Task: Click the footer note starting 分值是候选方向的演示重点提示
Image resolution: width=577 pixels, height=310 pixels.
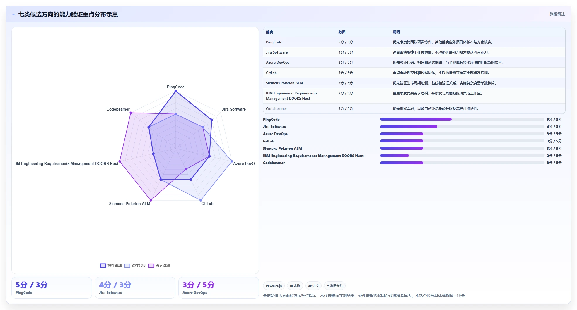Action: coord(365,296)
